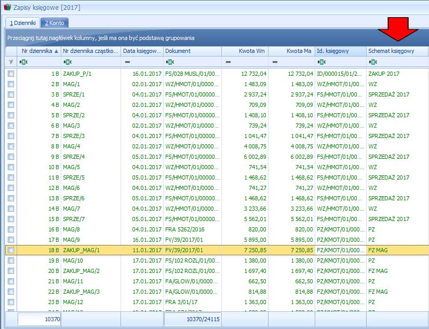Open the Data księgowania equals filter icon
Viewport: 429px width, 329px height.
(x=127, y=62)
